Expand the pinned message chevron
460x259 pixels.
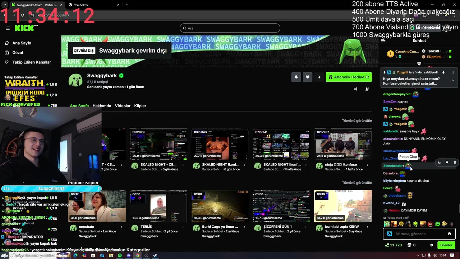pyautogui.click(x=453, y=80)
